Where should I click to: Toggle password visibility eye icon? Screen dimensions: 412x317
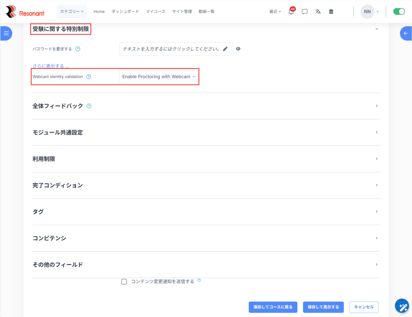click(238, 49)
